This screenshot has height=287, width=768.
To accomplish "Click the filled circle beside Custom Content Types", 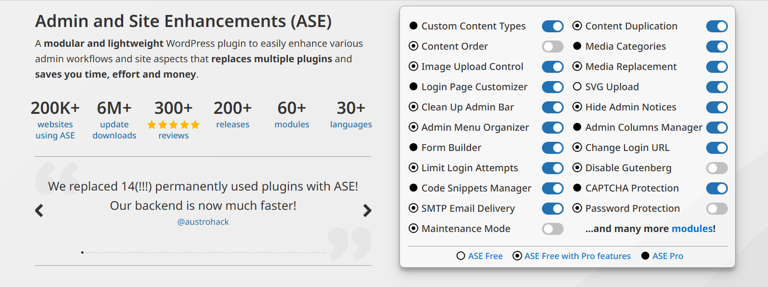I will 413,26.
